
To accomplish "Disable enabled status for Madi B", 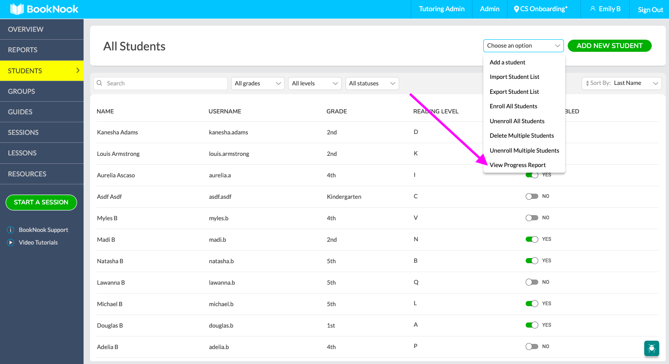I will point(532,239).
